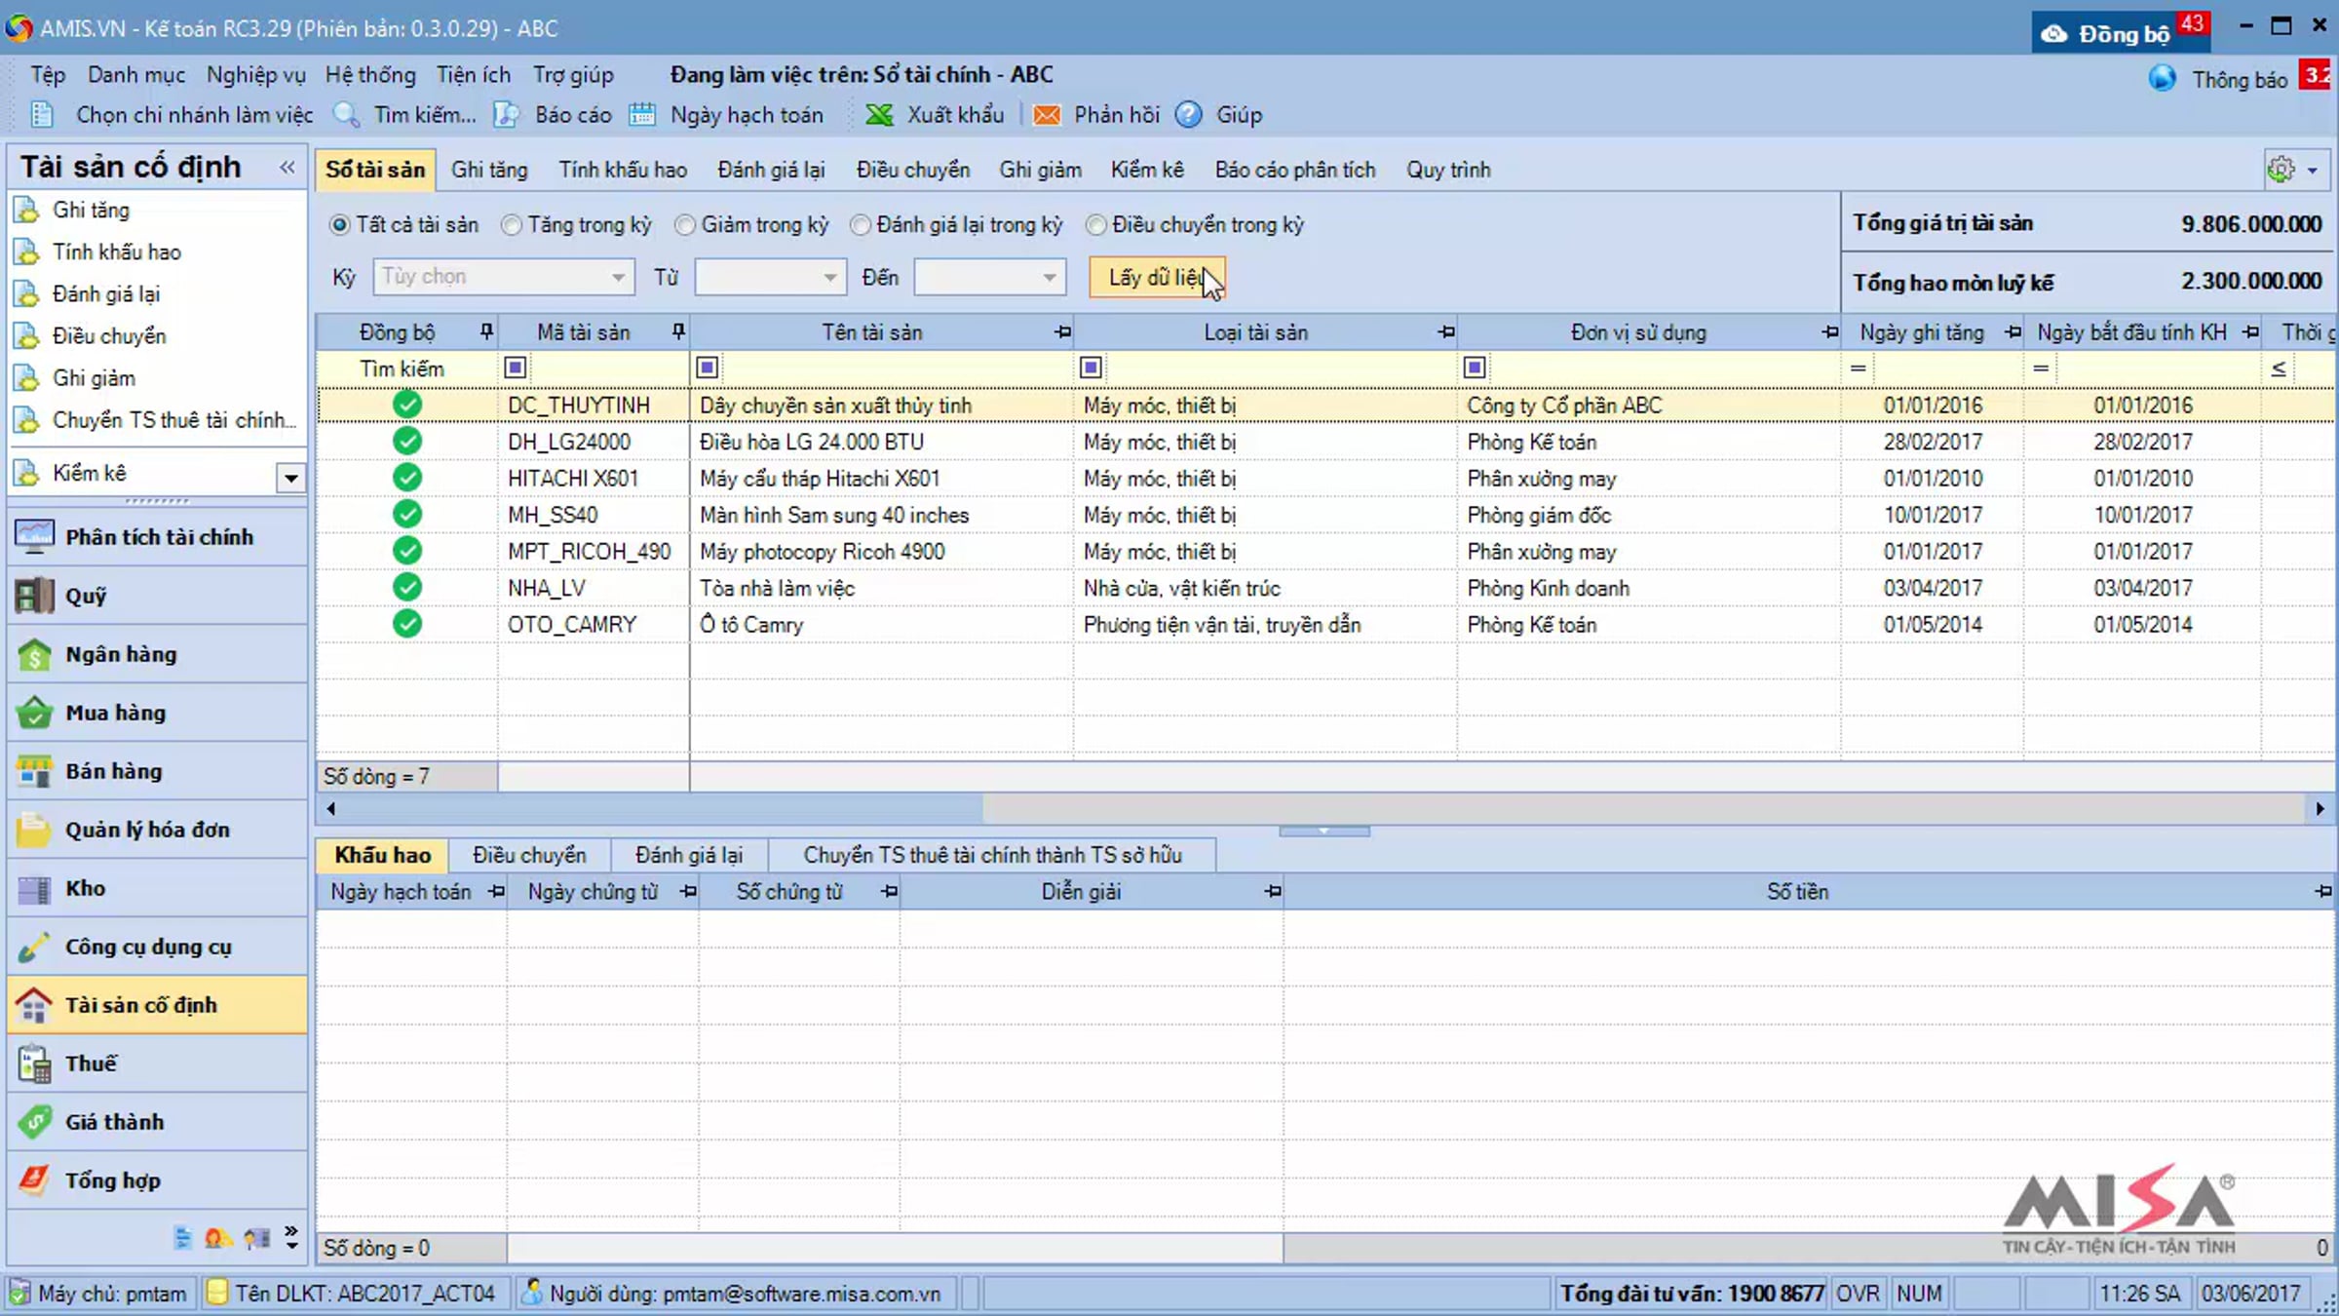The image size is (2339, 1316).
Task: Click the Chọn chi nhánh làm việc document icon
Action: pyautogui.click(x=41, y=115)
